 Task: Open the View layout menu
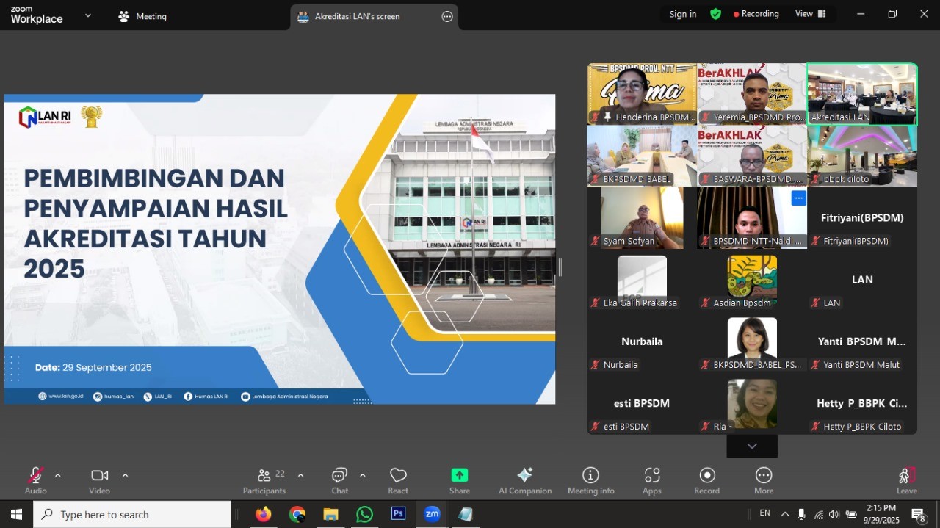point(811,14)
